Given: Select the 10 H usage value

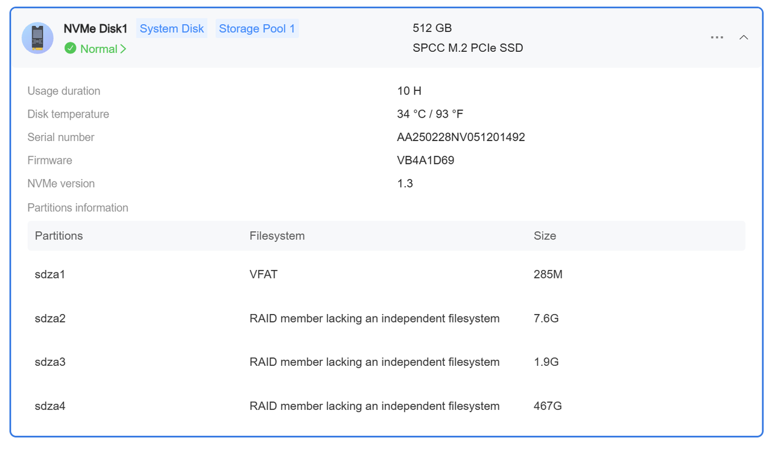Looking at the screenshot, I should pos(409,91).
